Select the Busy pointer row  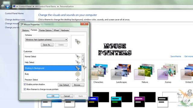(53, 74)
